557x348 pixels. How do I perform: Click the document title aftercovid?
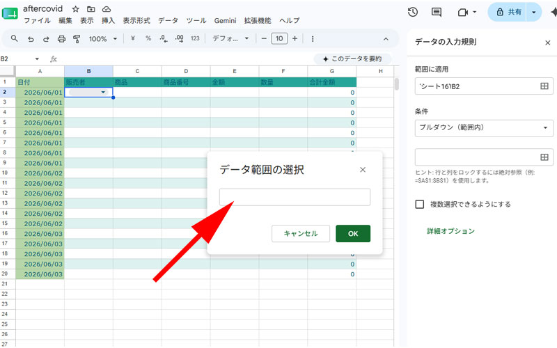[x=43, y=8]
